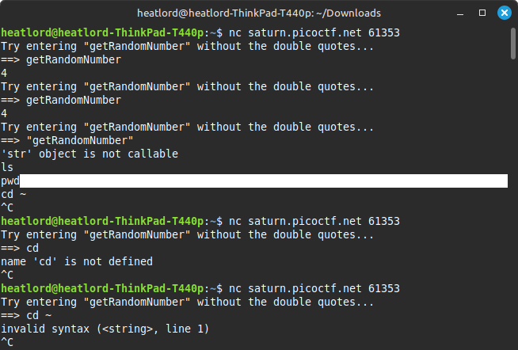Click the first output number 4
518x350 pixels.
click(4, 73)
